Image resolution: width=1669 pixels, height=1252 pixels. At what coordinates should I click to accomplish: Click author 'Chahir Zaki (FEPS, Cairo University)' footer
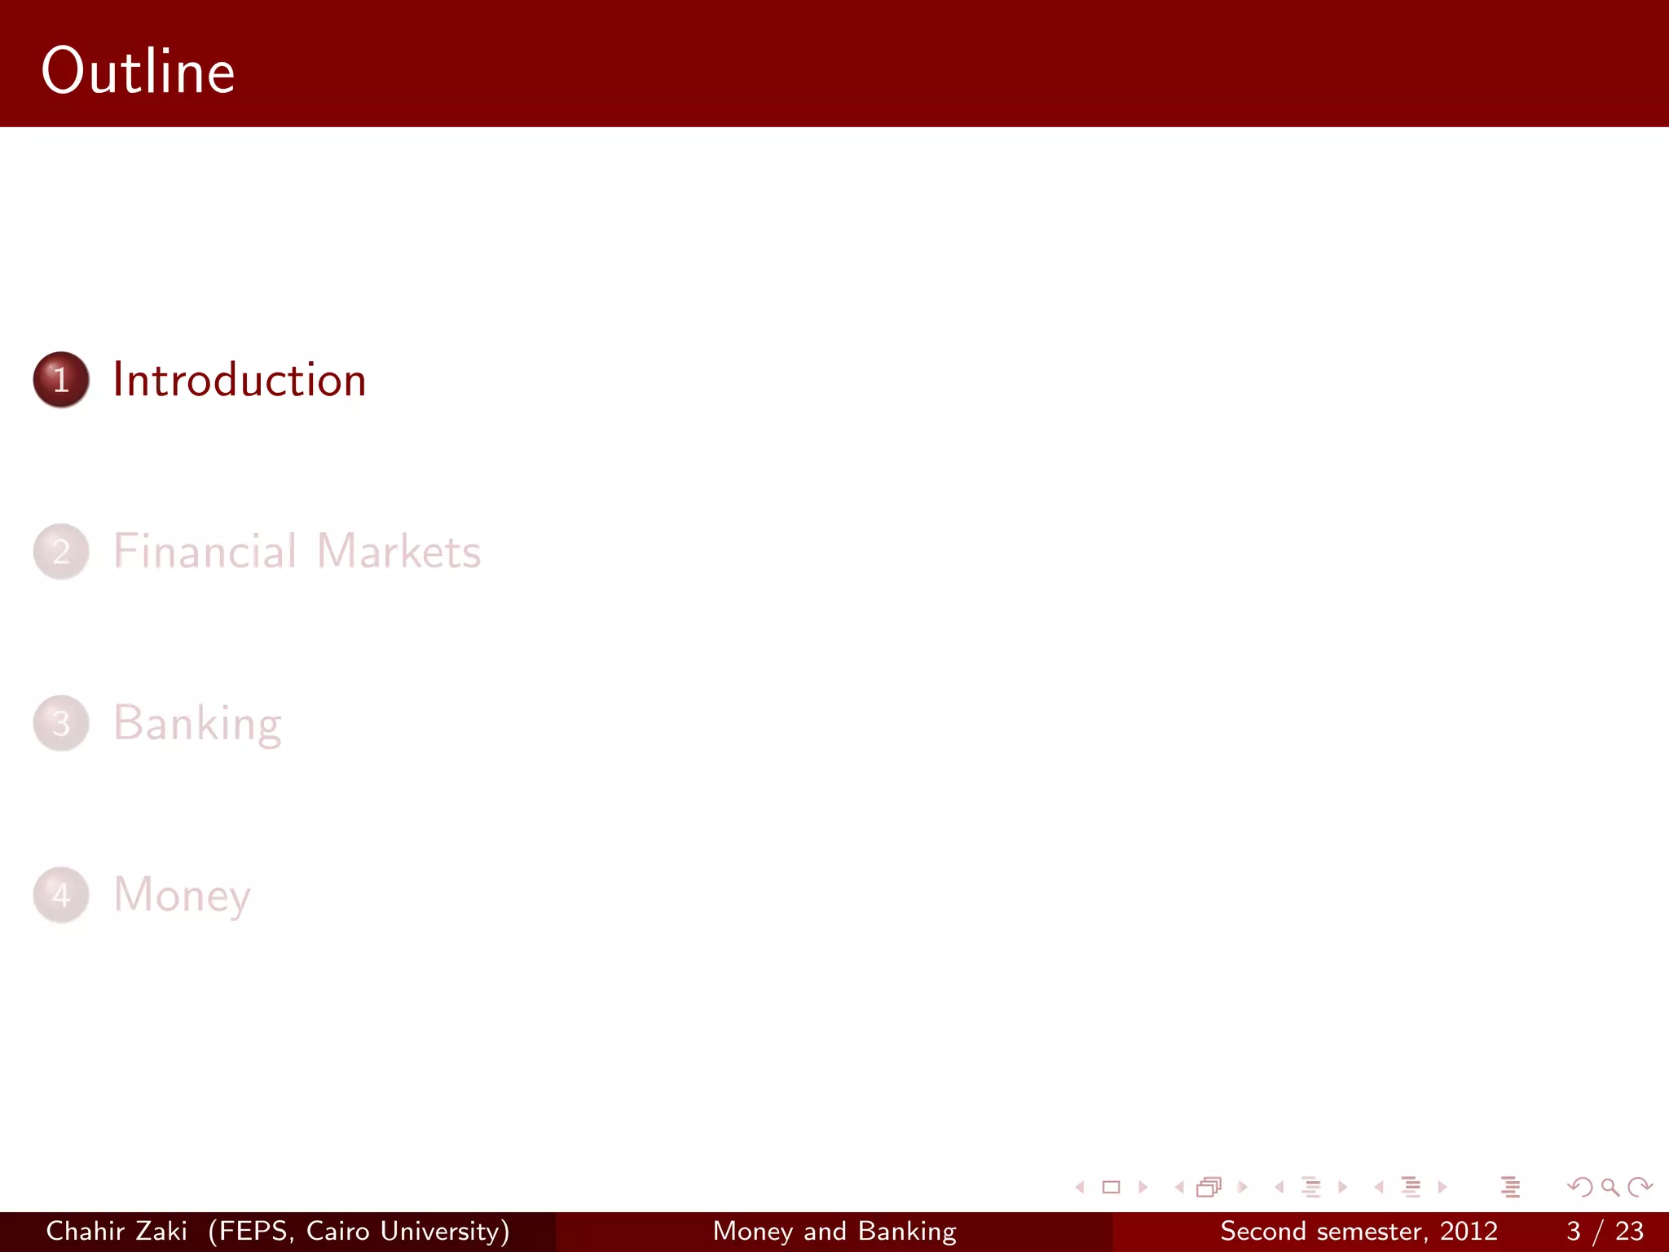tap(278, 1231)
